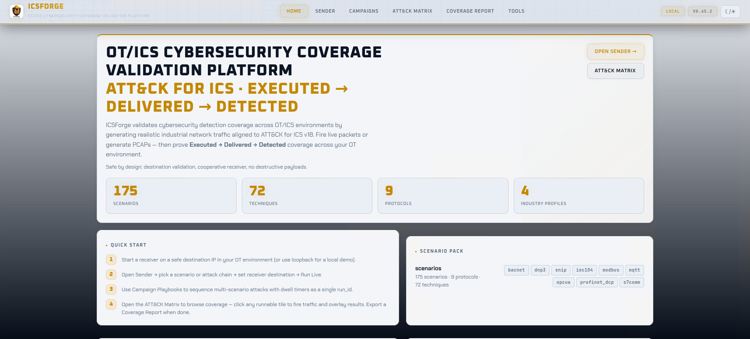
Task: Click the ICSForge shield logo icon
Action: pyautogui.click(x=17, y=11)
